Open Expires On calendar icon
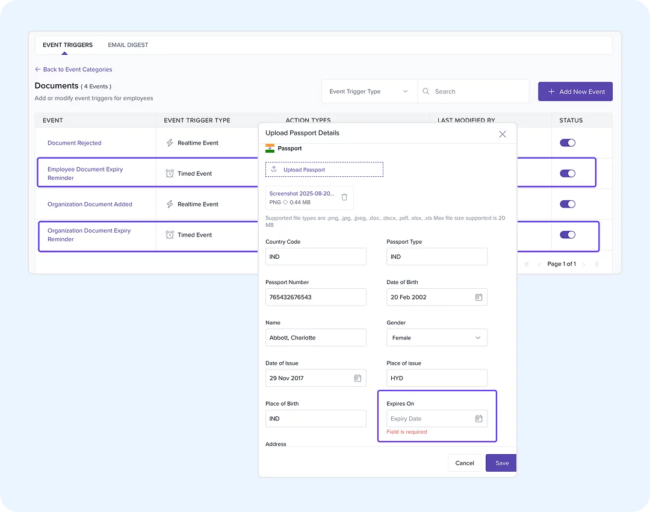 [478, 418]
